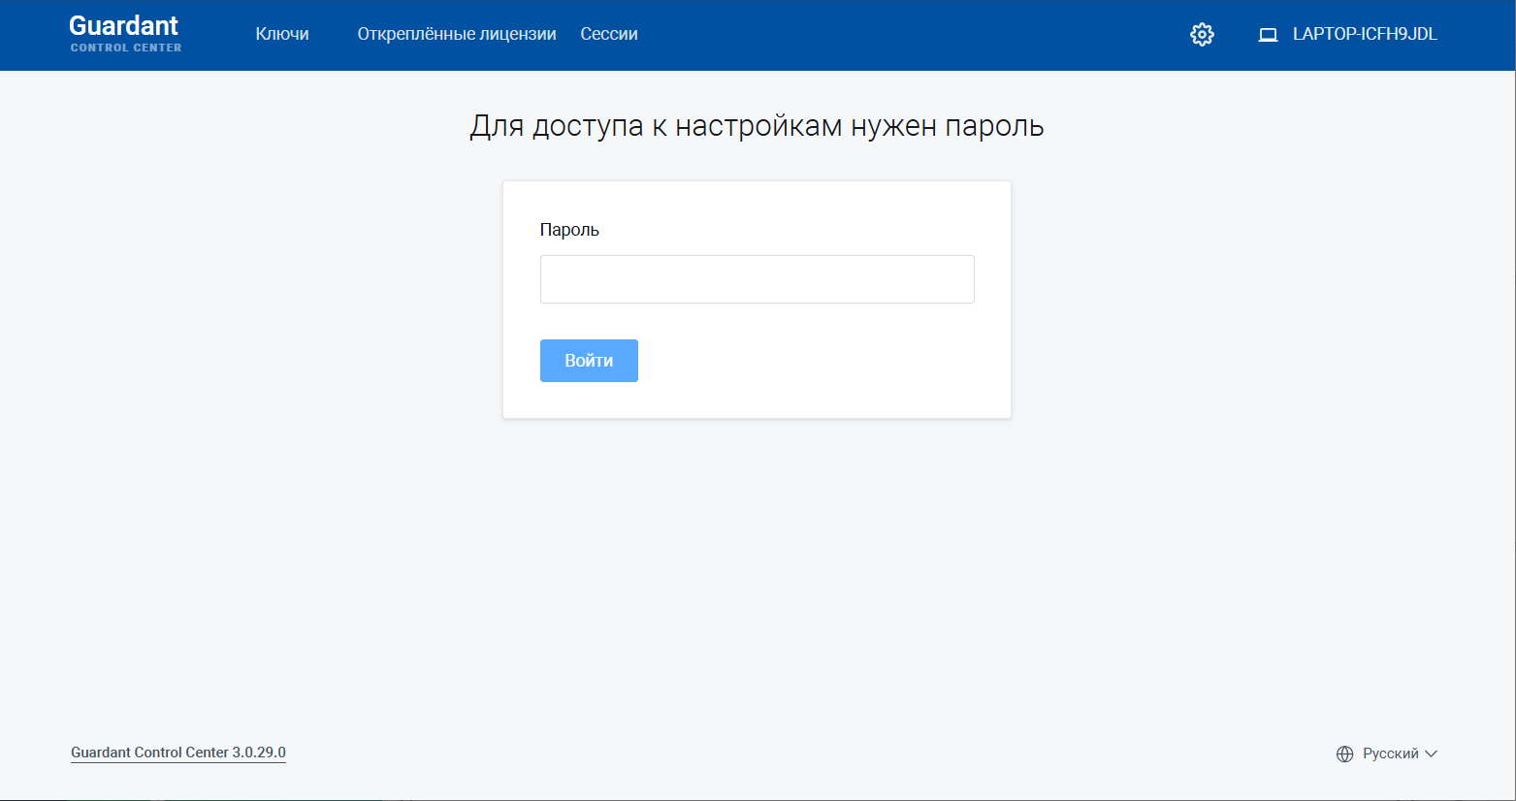The image size is (1516, 801).
Task: Click the Пароль field label
Action: coord(569,230)
